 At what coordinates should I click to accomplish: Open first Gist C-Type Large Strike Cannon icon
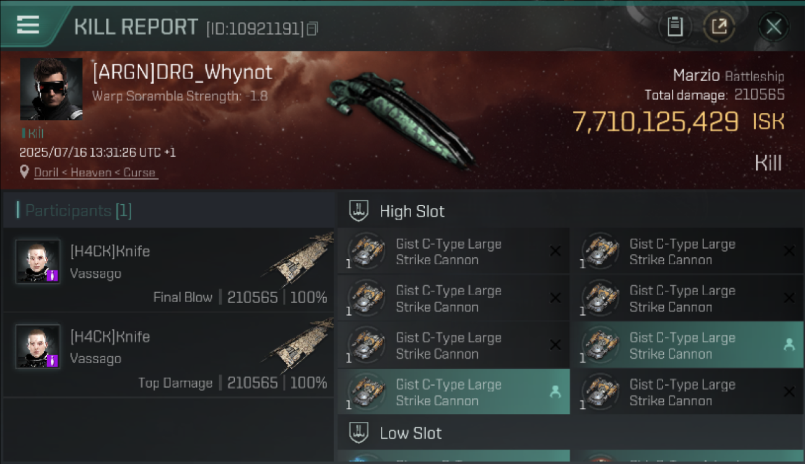(x=367, y=251)
